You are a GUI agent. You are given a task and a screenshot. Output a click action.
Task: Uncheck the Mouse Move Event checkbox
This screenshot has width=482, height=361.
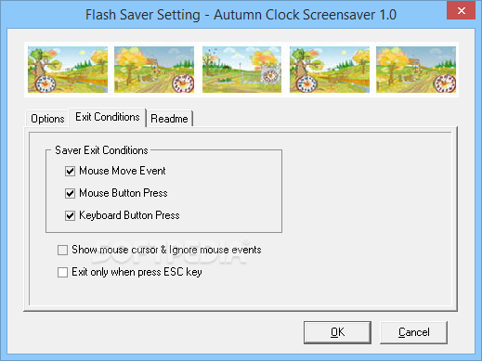pos(70,171)
